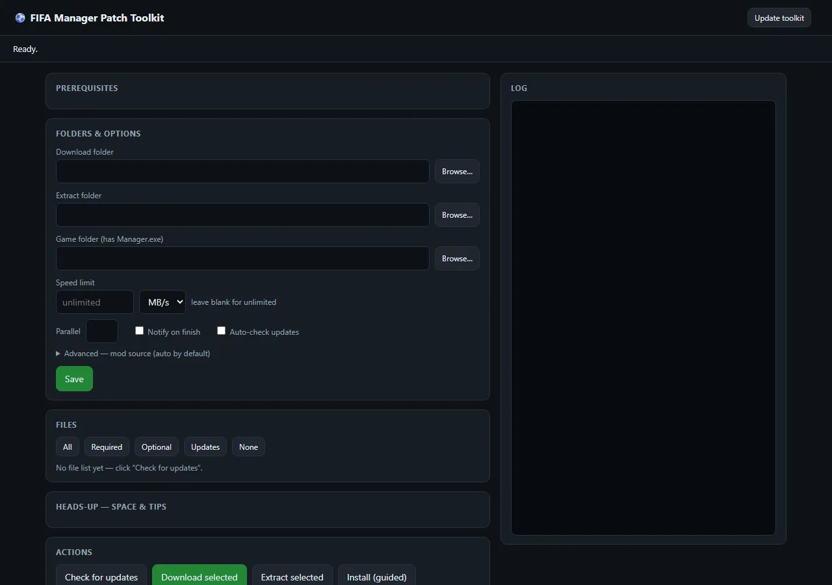The width and height of the screenshot is (832, 585).
Task: Click the 'leave blank for unlimited' hint
Action: point(234,302)
